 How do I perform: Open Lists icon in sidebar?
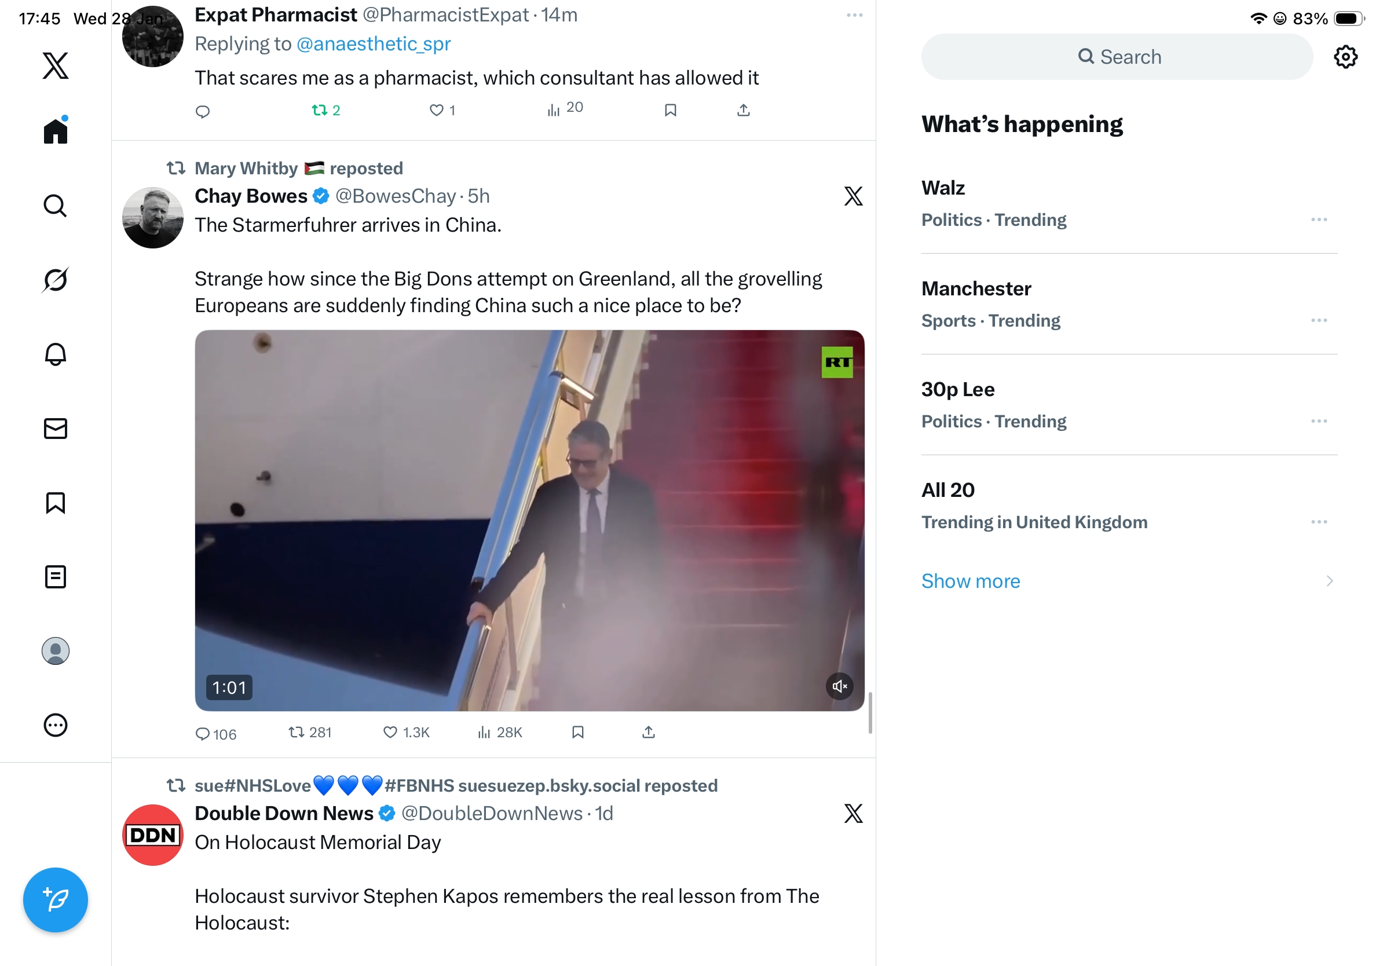pos(56,577)
